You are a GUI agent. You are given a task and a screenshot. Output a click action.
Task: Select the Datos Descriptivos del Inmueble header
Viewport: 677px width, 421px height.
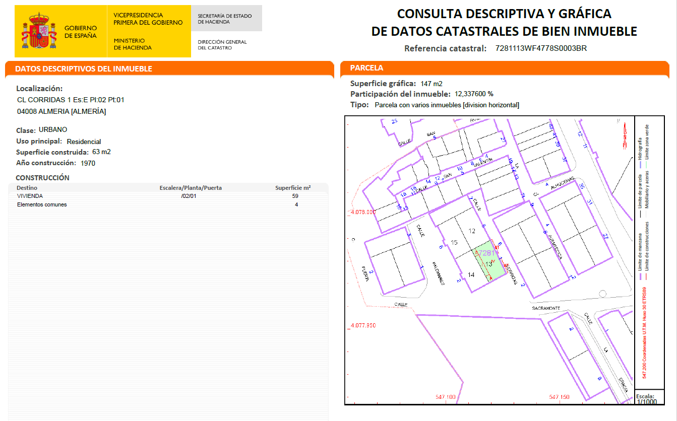click(x=83, y=69)
